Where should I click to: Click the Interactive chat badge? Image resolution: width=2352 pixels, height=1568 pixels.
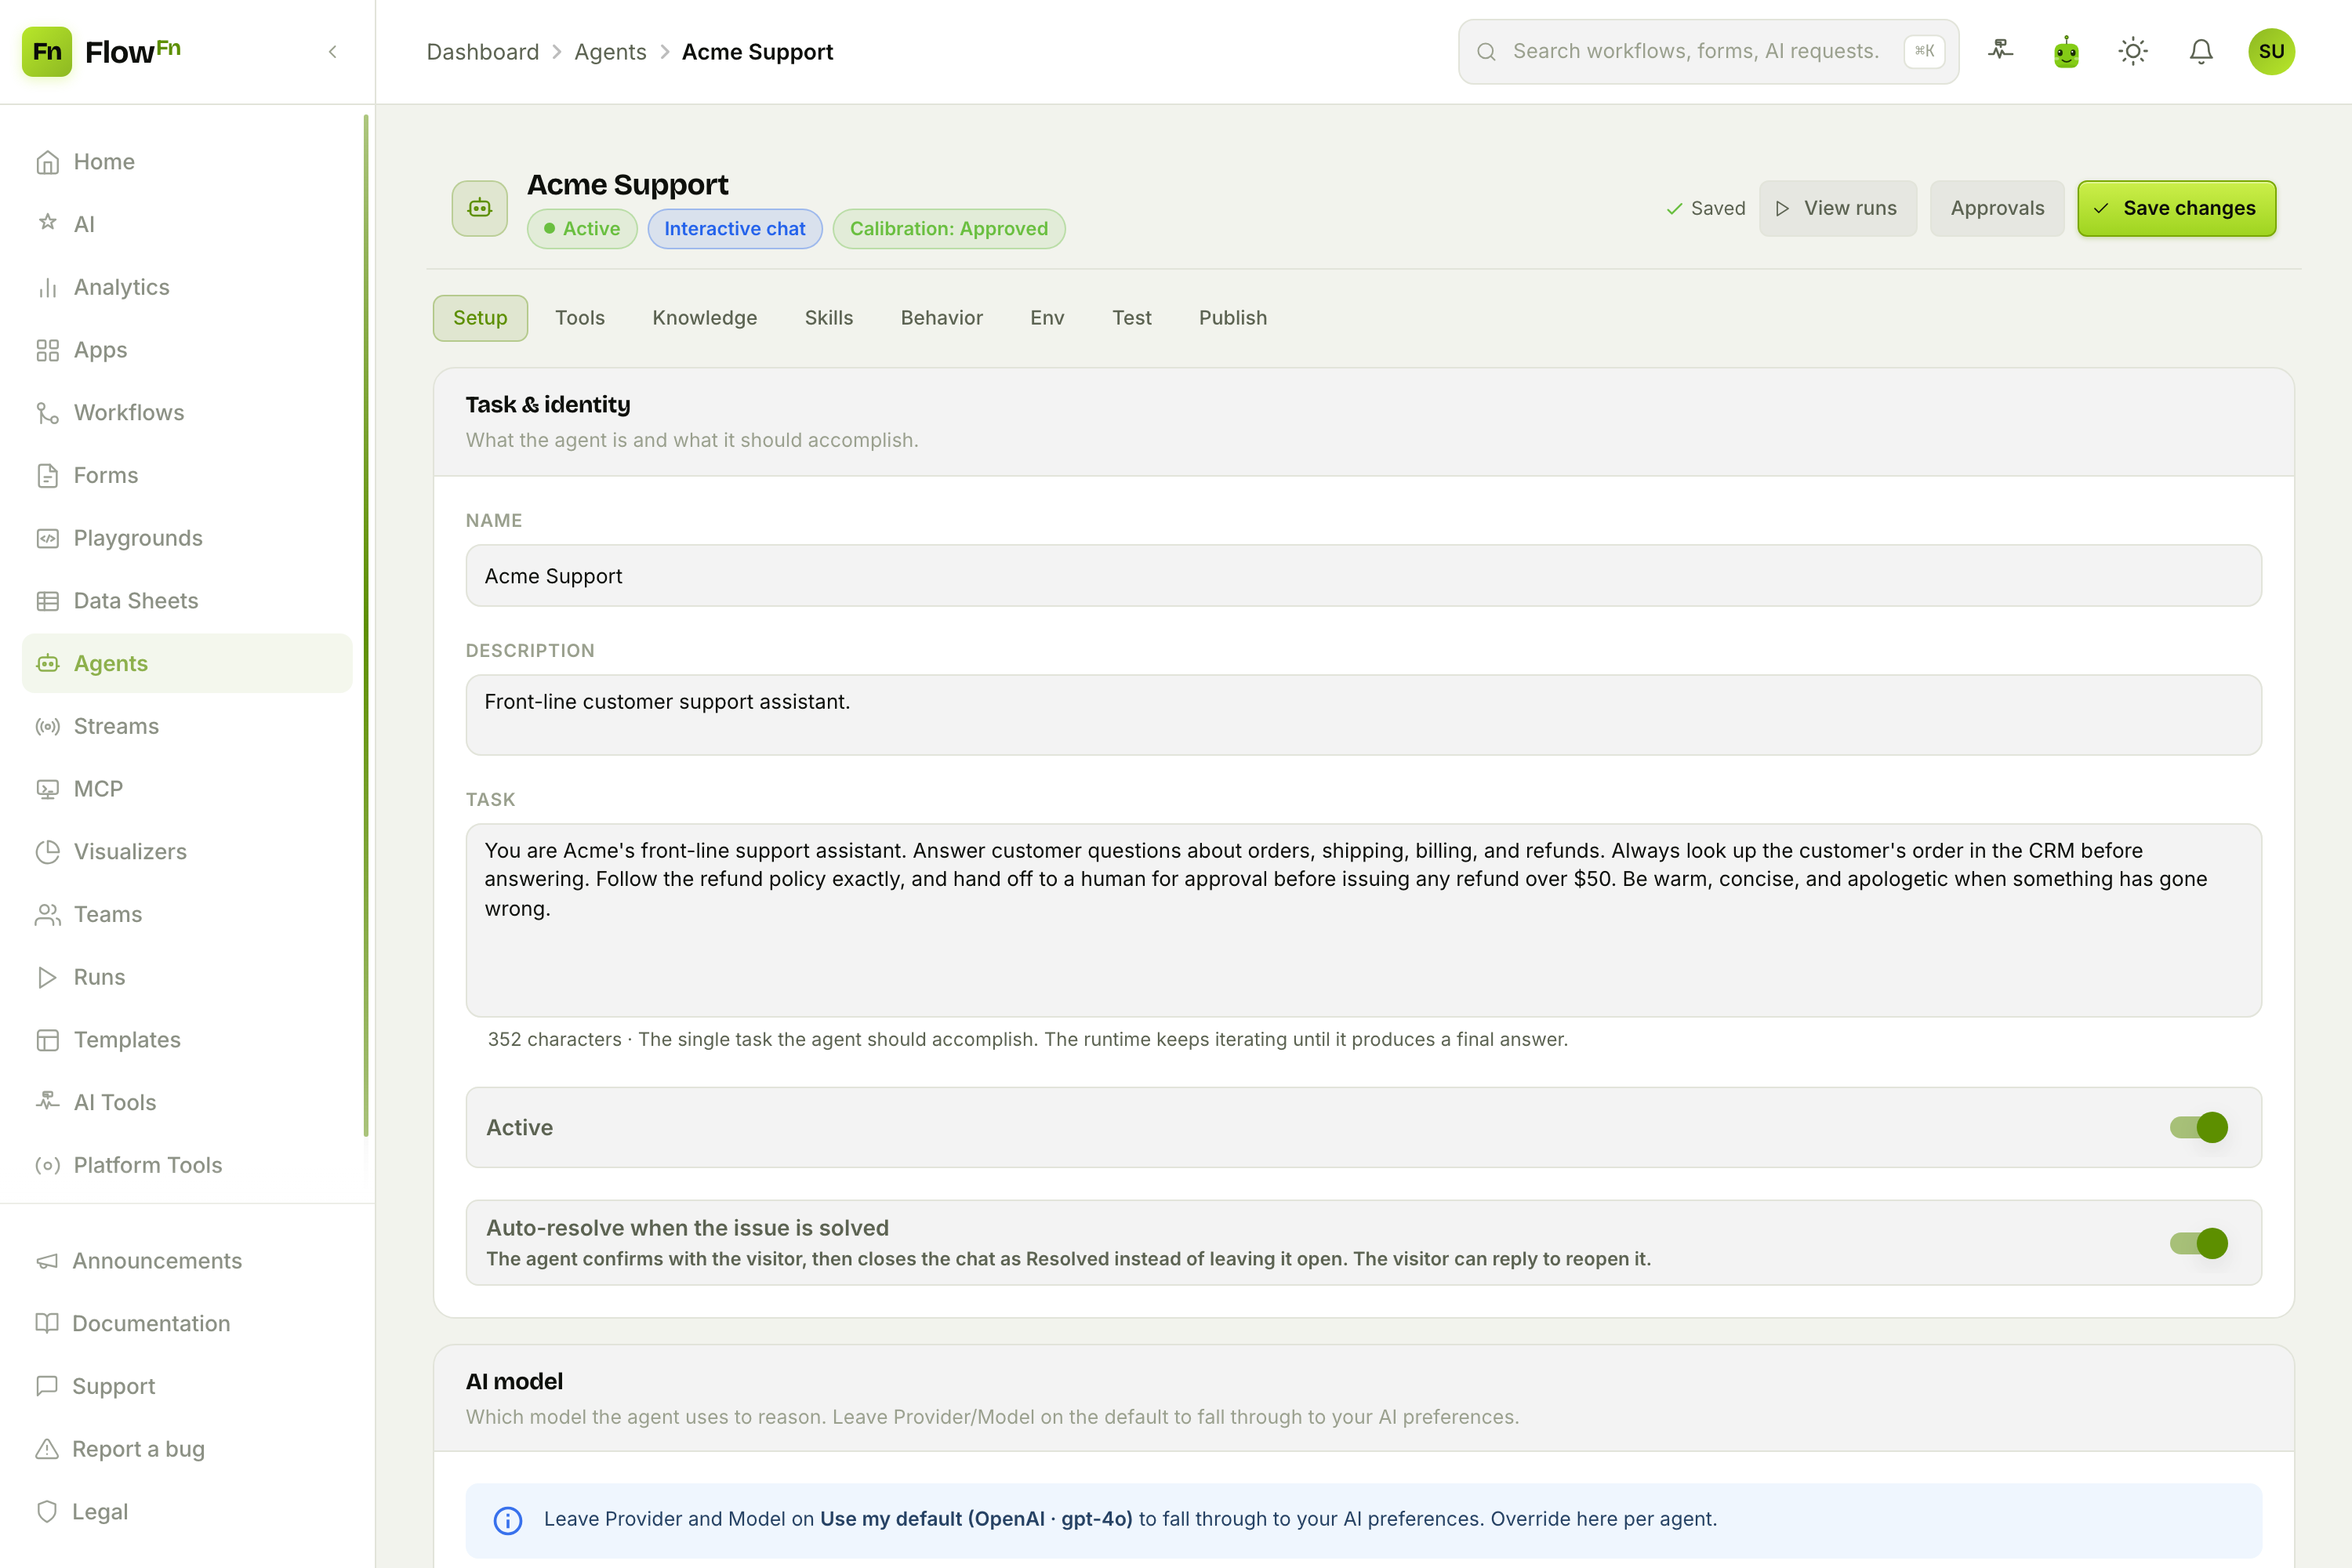point(735,229)
